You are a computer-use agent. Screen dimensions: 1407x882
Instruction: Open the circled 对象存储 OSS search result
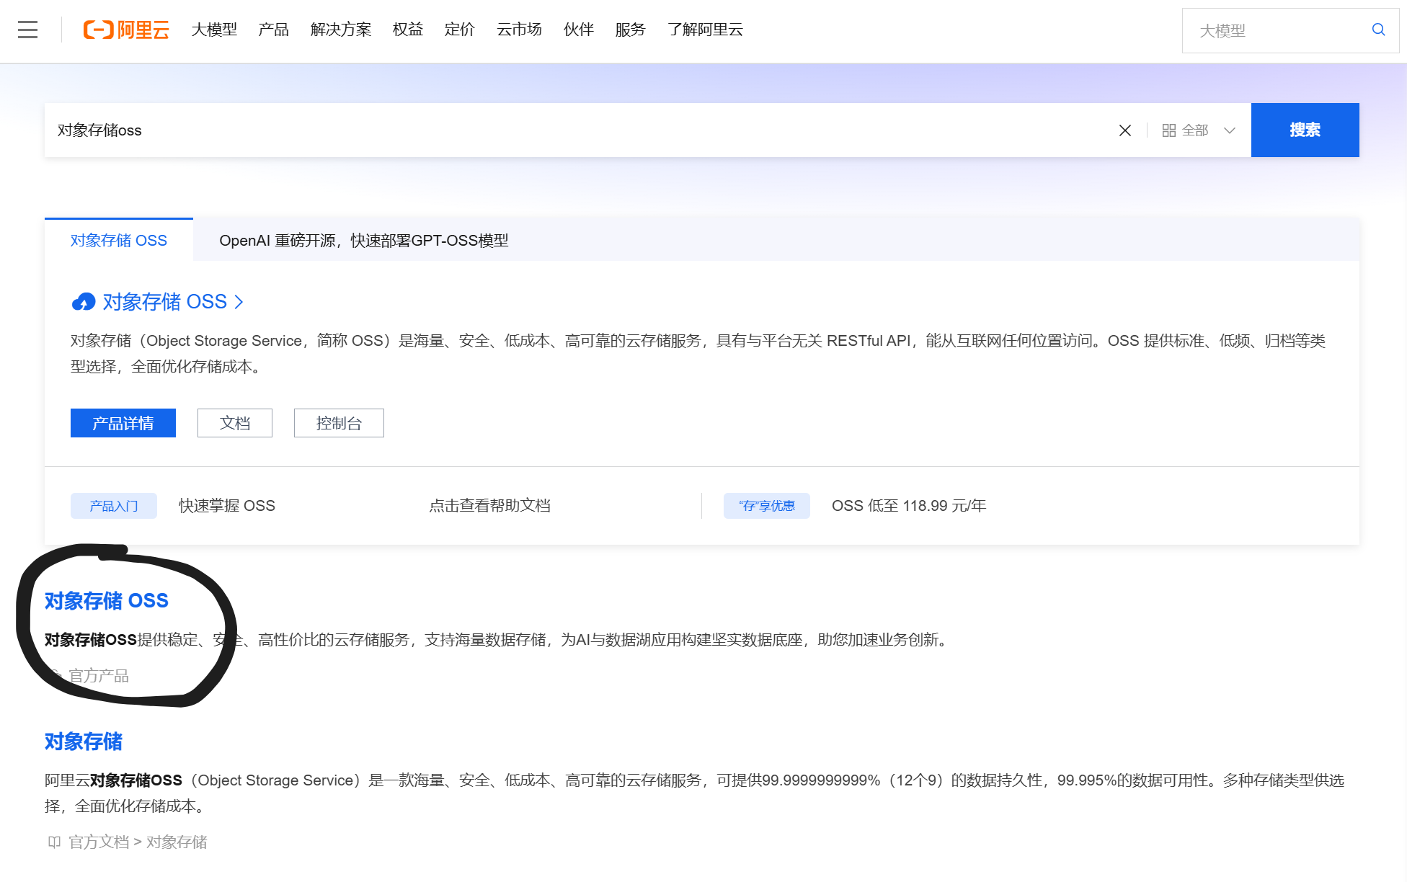point(107,600)
